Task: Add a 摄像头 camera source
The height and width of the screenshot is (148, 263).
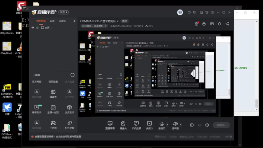Action: (x=123, y=125)
